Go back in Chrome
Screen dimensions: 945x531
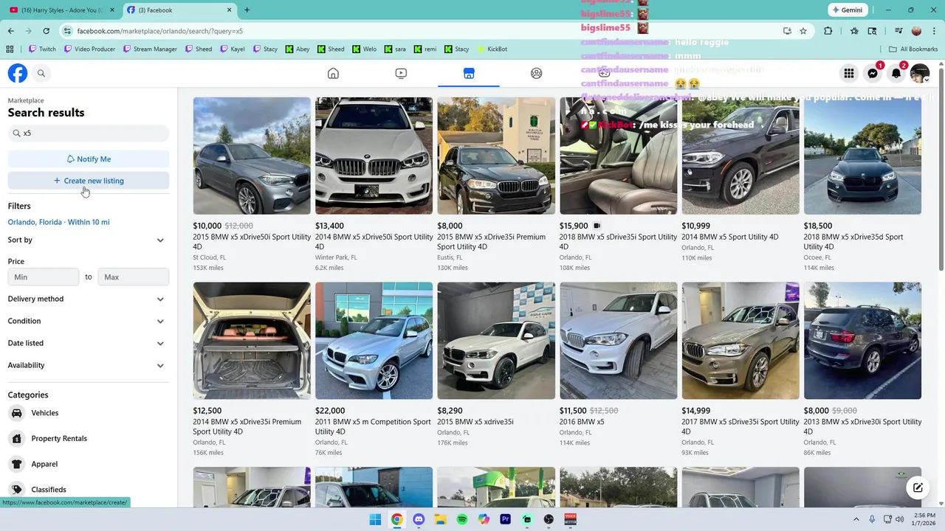10,31
